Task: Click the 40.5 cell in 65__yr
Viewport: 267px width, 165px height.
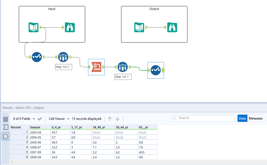Action: (148, 152)
